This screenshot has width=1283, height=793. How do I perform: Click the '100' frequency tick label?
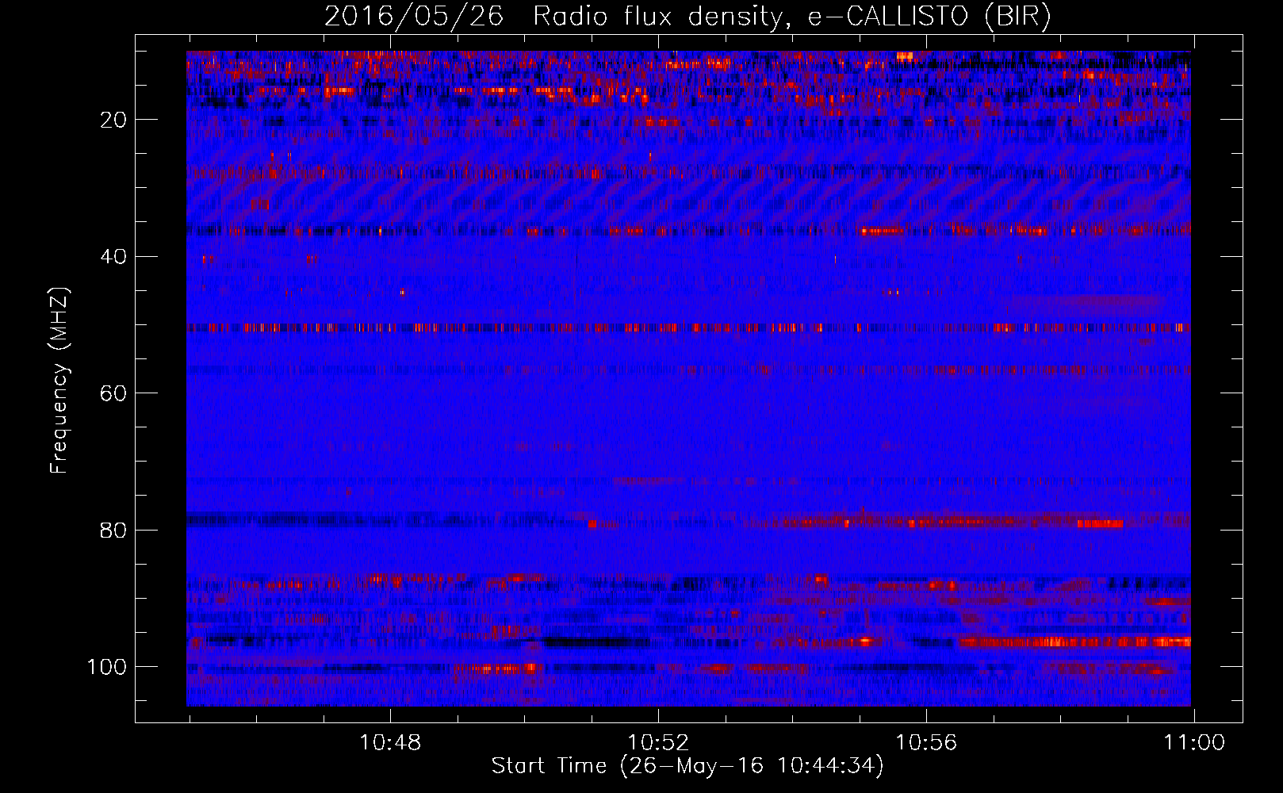coord(107,667)
